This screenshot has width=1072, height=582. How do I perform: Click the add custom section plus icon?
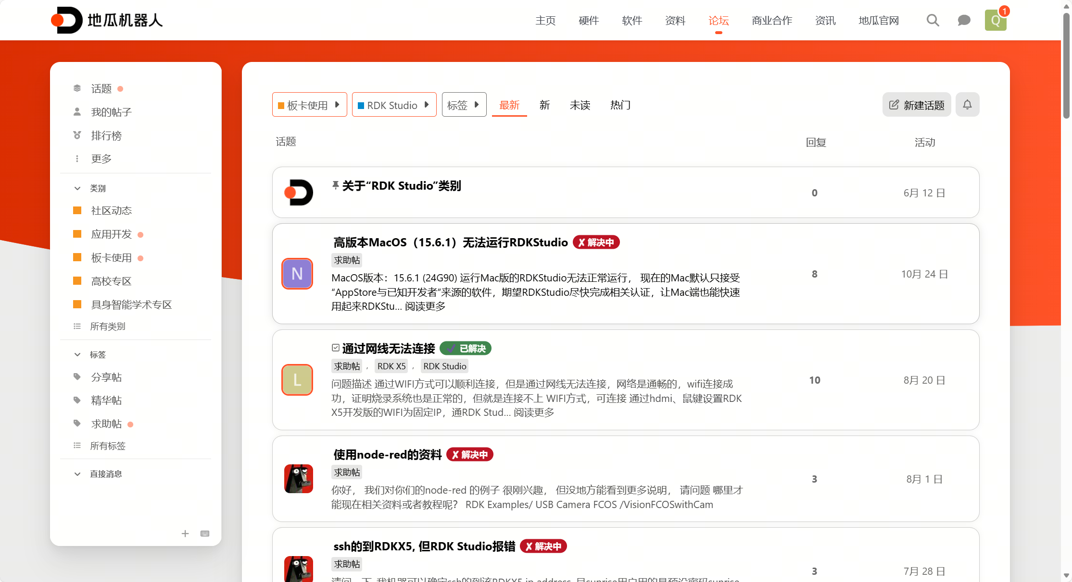pyautogui.click(x=185, y=533)
